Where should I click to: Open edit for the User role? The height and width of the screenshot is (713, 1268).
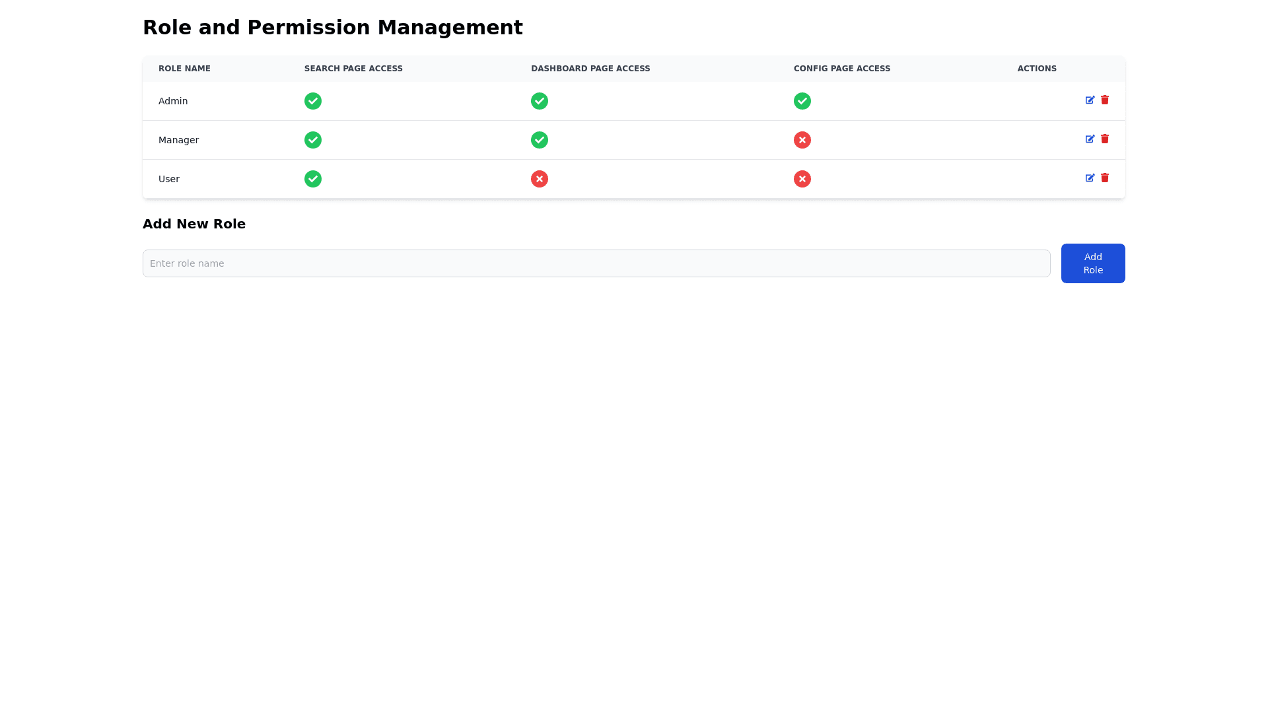coord(1090,178)
